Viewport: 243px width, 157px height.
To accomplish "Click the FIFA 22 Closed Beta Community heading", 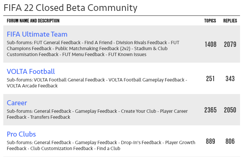I will [70, 7].
